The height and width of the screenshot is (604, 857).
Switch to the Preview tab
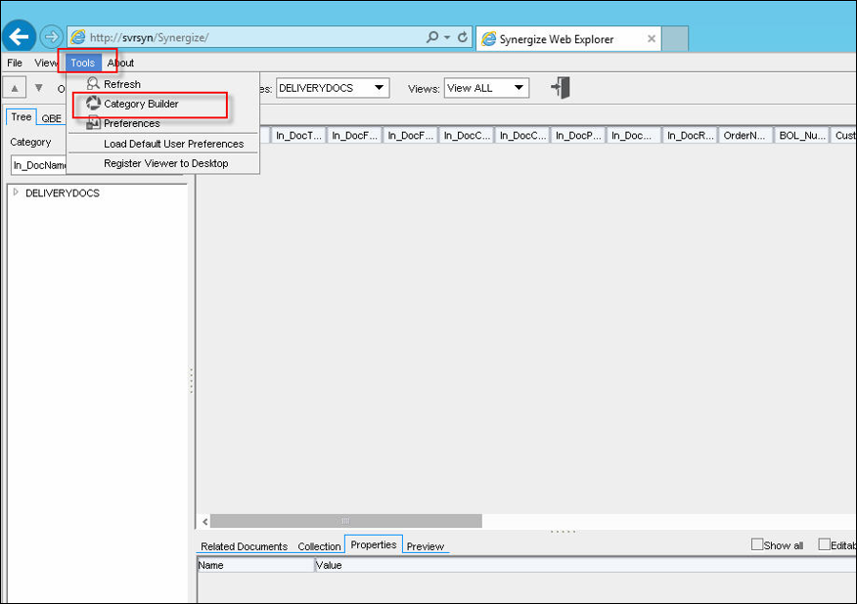click(425, 545)
